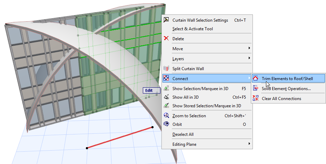Click the Solid Element Operations icon
Image resolution: width=326 pixels, height=164 pixels.
(x=256, y=88)
